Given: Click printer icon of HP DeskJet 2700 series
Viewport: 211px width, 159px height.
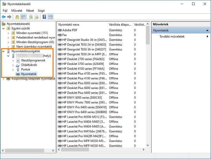Looking at the screenshot, I should (x=60, y=59).
